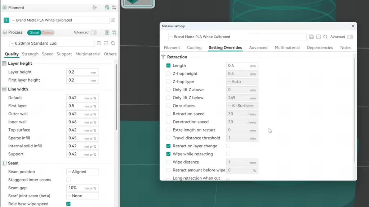Viewport: 369px width, 207px height.
Task: Toggle Advanced switch in Material settings dialog
Action: tap(350, 37)
